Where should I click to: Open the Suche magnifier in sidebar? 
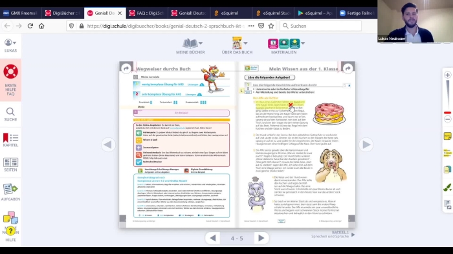(10, 114)
